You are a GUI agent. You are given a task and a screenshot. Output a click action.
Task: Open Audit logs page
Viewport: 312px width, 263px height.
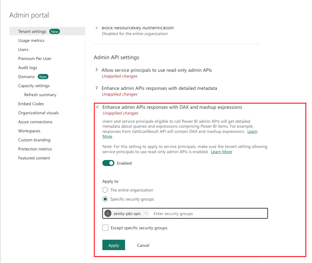[28, 68]
